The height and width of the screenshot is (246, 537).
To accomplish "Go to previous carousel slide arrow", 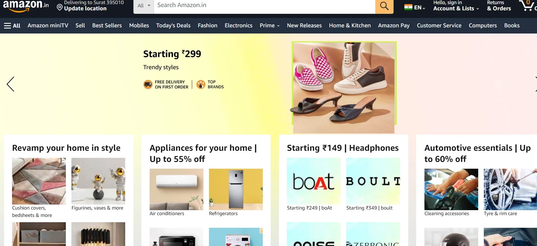I will [x=10, y=84].
